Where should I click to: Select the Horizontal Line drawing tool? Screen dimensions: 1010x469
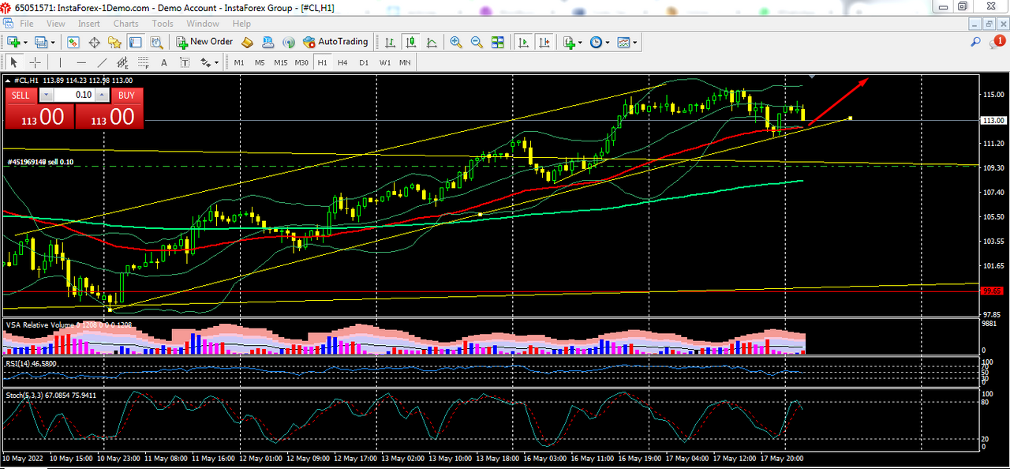pos(80,62)
